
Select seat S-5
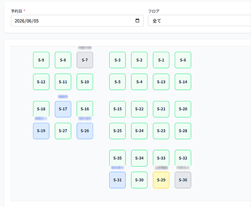coord(118,82)
